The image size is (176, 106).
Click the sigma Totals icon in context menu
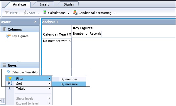click(10, 89)
